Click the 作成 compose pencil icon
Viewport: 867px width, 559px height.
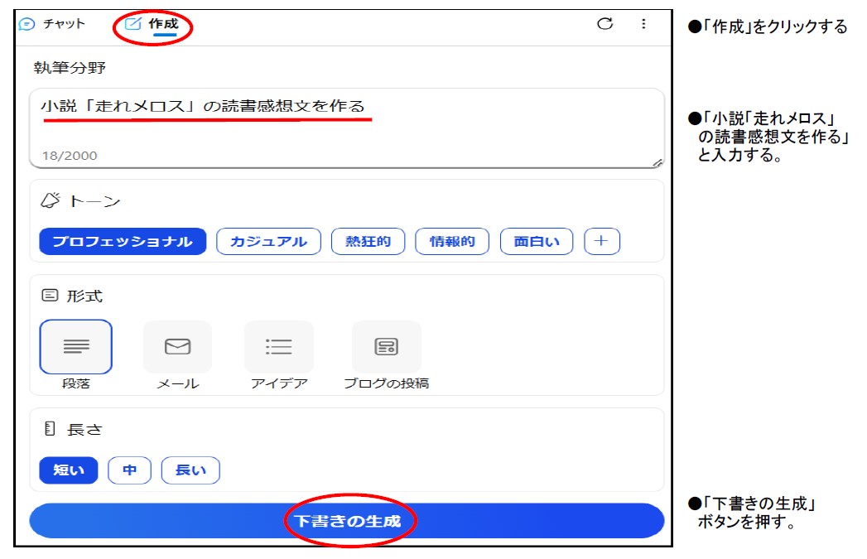pyautogui.click(x=132, y=24)
